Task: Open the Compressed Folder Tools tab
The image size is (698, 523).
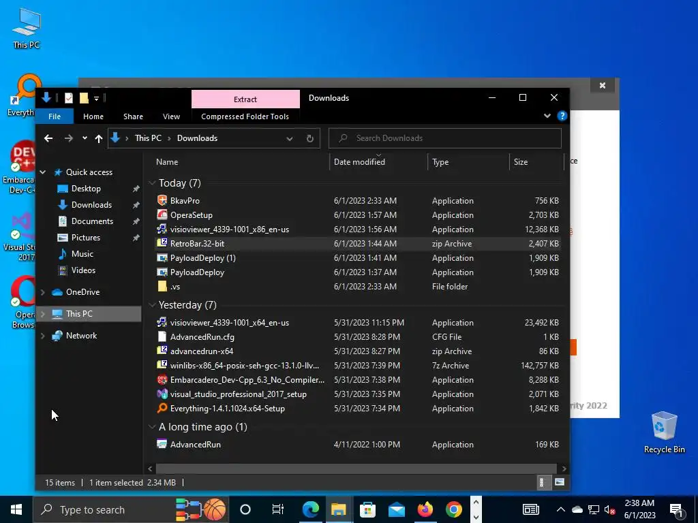Action: click(245, 116)
